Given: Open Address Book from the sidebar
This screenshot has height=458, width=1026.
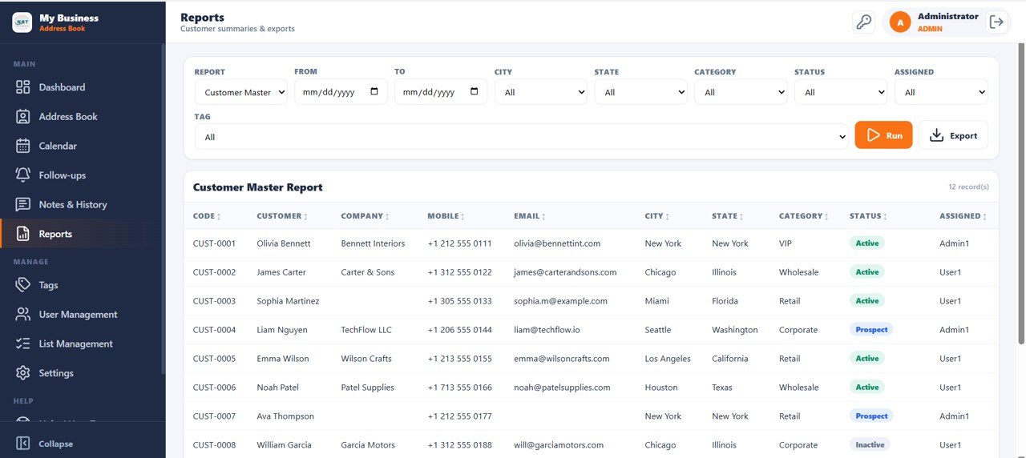Looking at the screenshot, I should pyautogui.click(x=82, y=117).
